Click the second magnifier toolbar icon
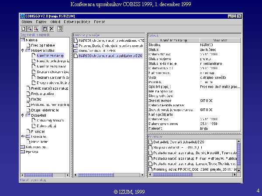The width and height of the screenshot is (262, 196). pos(35,28)
